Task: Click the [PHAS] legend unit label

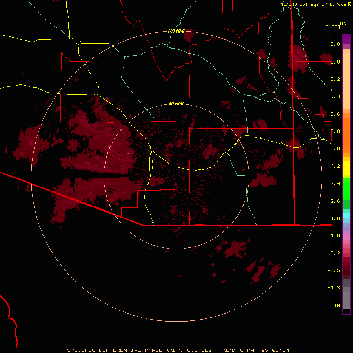Action: point(331,27)
